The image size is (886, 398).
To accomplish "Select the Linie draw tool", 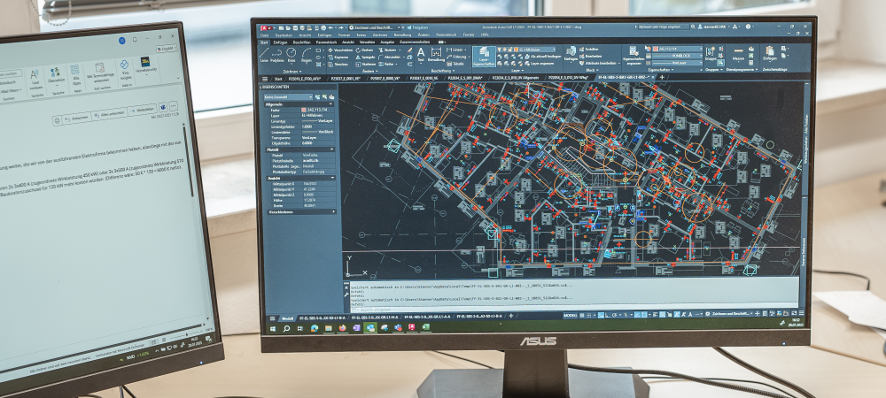I will pos(264,55).
